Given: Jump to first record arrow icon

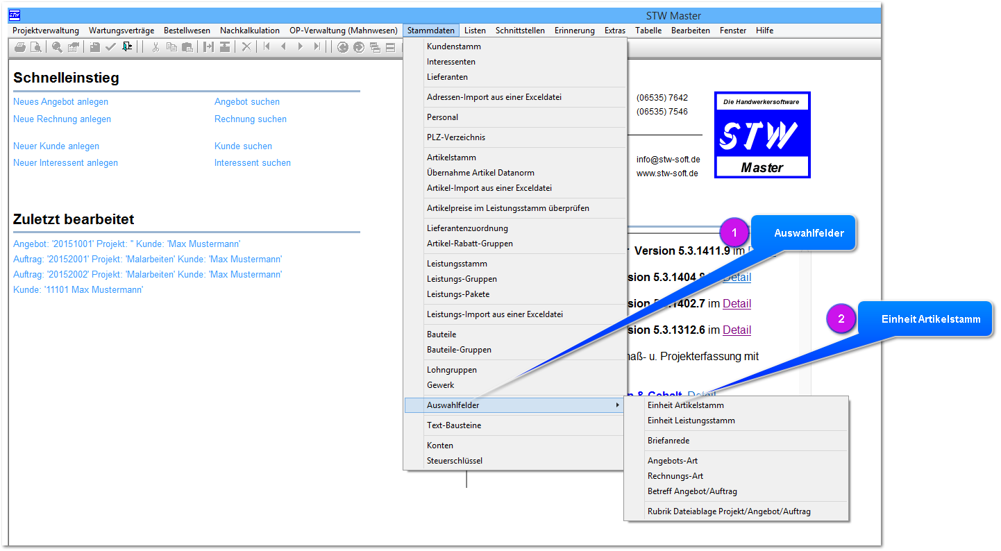Looking at the screenshot, I should point(267,46).
